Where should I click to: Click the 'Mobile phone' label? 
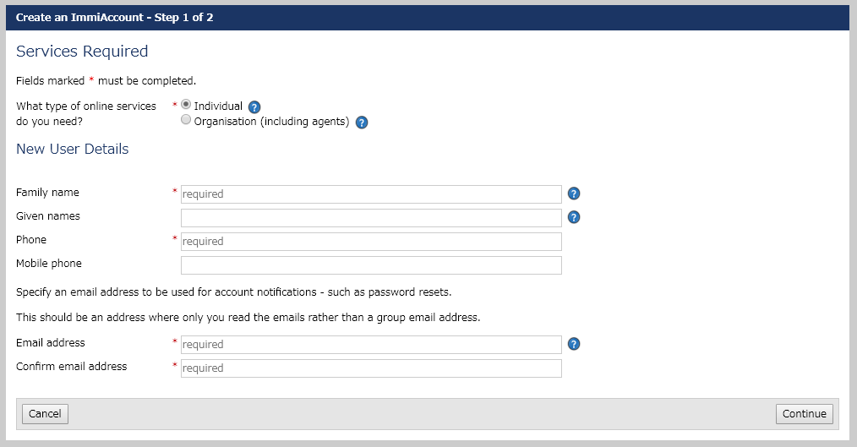click(x=49, y=264)
